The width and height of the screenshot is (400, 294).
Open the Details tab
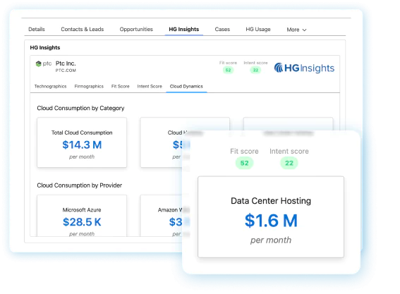(x=37, y=29)
